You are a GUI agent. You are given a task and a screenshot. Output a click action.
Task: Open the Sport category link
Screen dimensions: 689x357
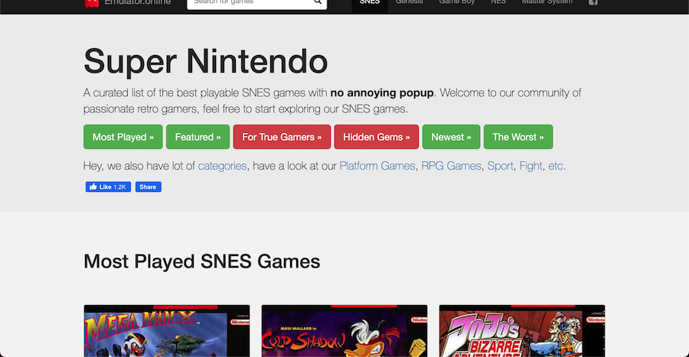point(500,166)
